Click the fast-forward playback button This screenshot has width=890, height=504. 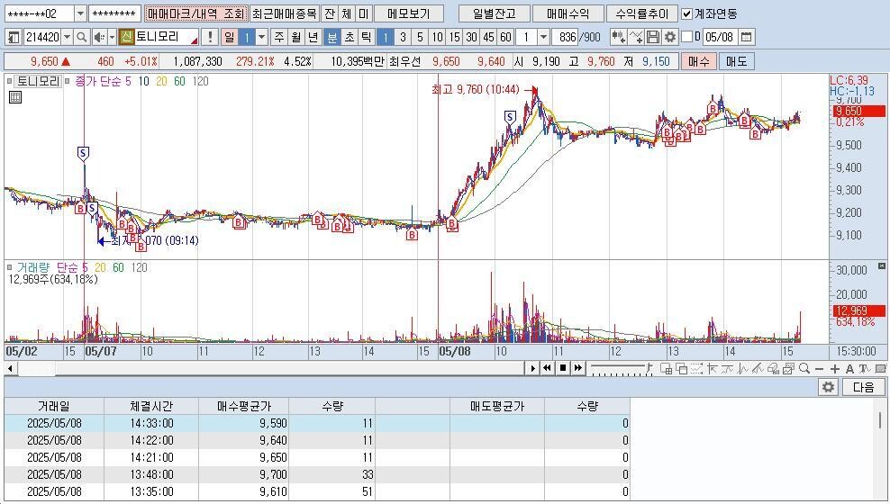pos(577,368)
